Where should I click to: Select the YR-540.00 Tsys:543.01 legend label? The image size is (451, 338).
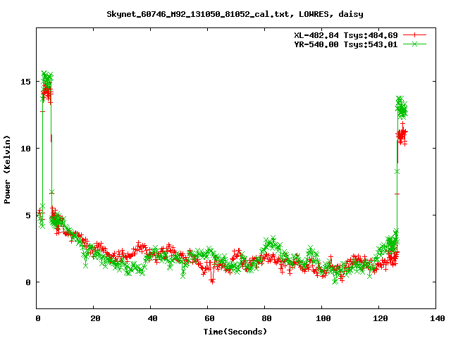346,44
